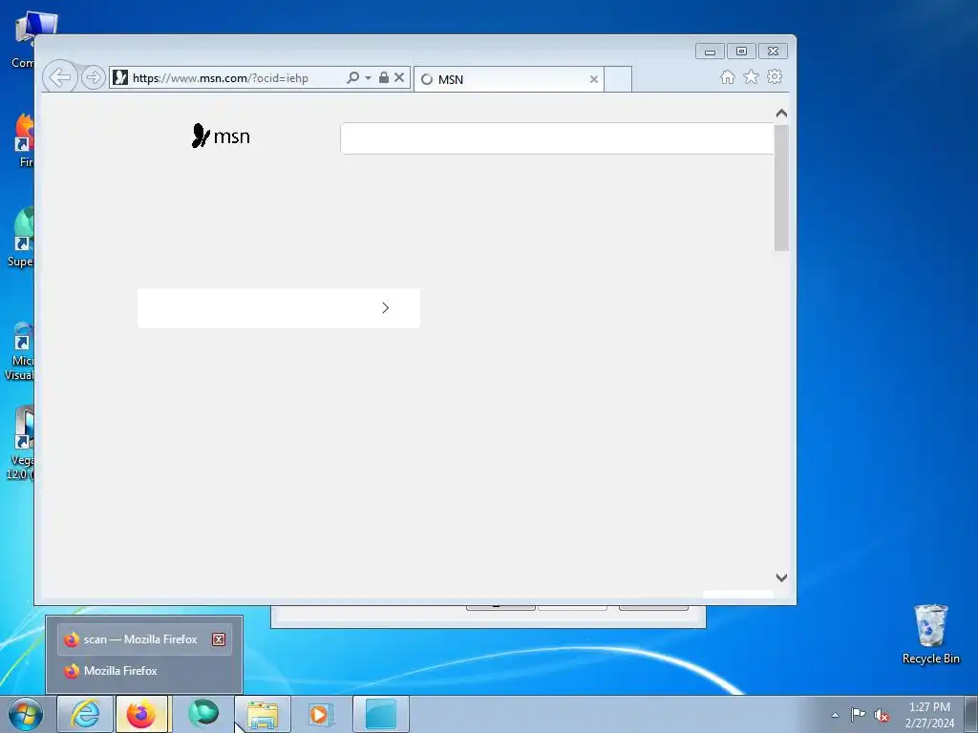Click the vertical scrollbar thumb
Image resolution: width=978 pixels, height=733 pixels.
click(x=781, y=188)
